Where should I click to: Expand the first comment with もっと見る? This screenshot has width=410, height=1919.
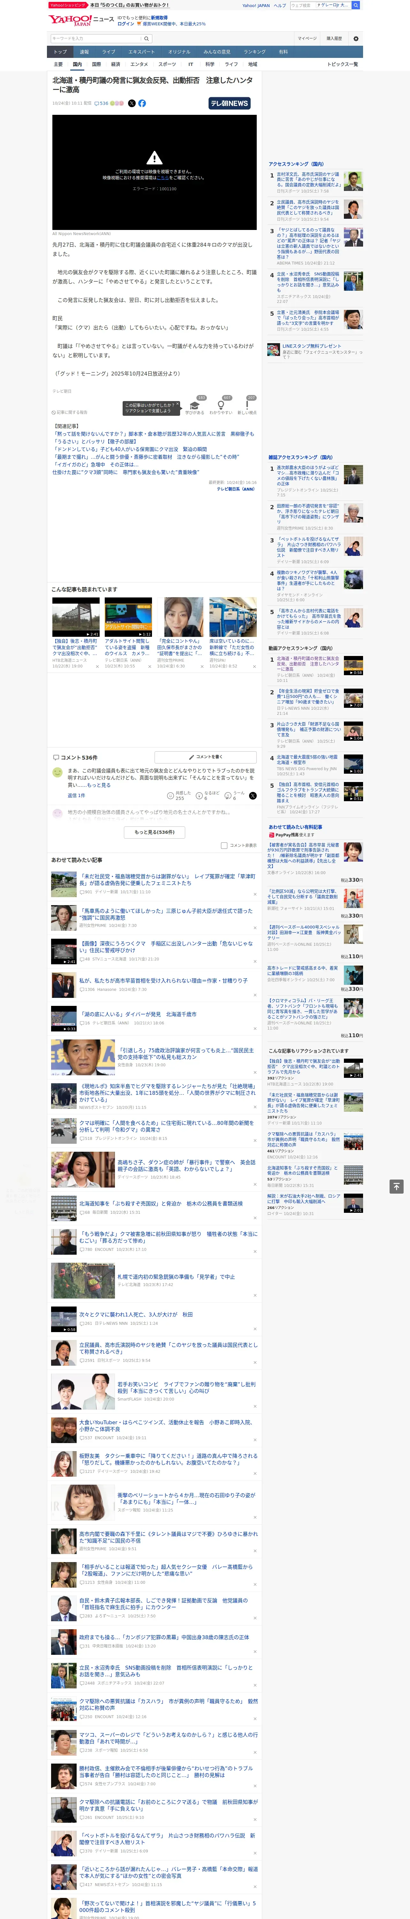click(x=98, y=785)
